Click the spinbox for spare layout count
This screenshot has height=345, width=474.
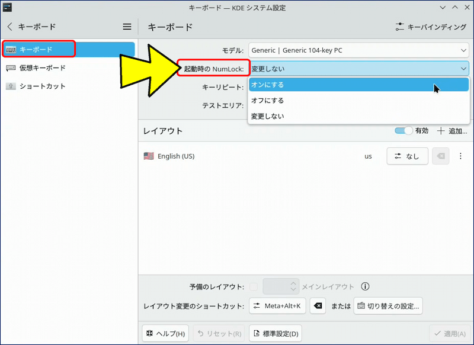280,286
